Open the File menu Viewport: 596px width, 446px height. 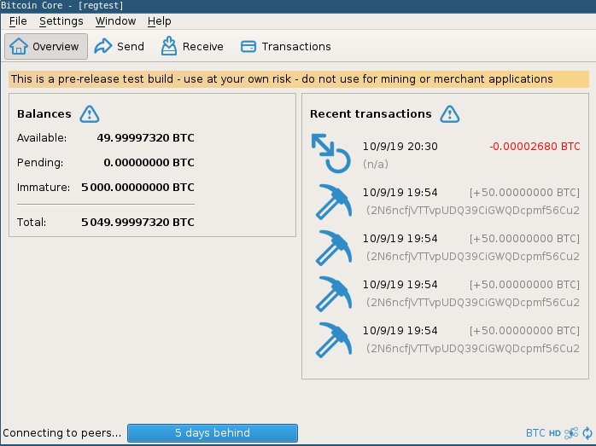(x=18, y=21)
